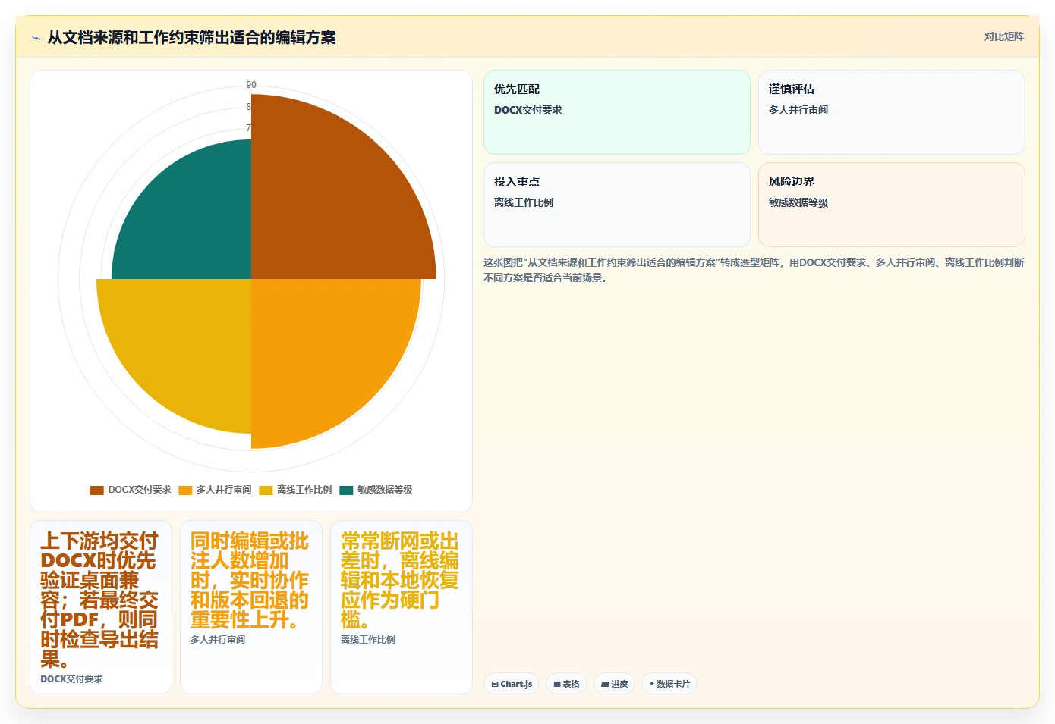Screen dimensions: 1055x724
Task: Open the 风险边界 card
Action: pyautogui.click(x=892, y=205)
